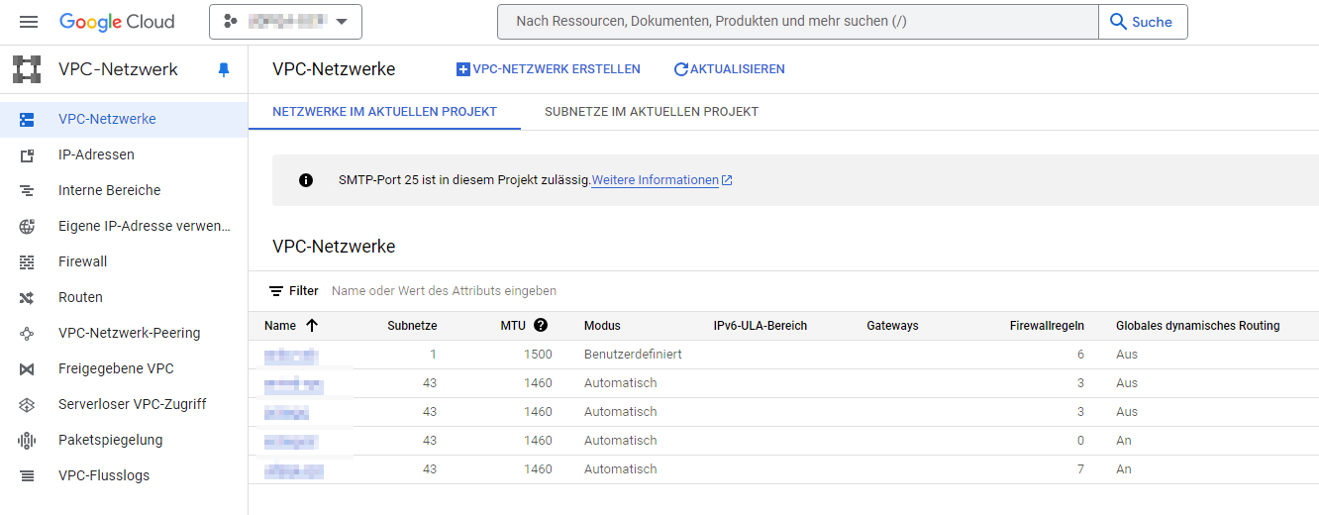Click the Benutzerdefiniert mode cell
Viewport: 1319px width, 515px height.
[x=633, y=355]
